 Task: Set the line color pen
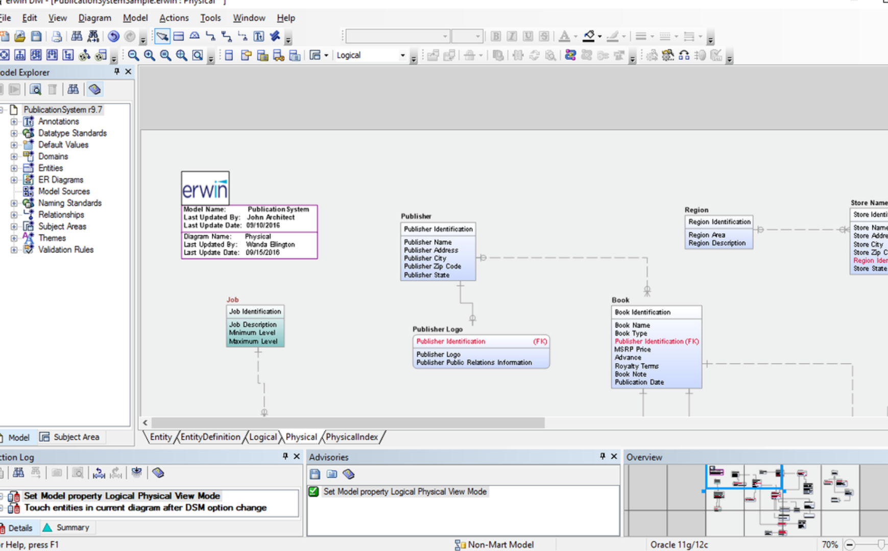(x=613, y=36)
